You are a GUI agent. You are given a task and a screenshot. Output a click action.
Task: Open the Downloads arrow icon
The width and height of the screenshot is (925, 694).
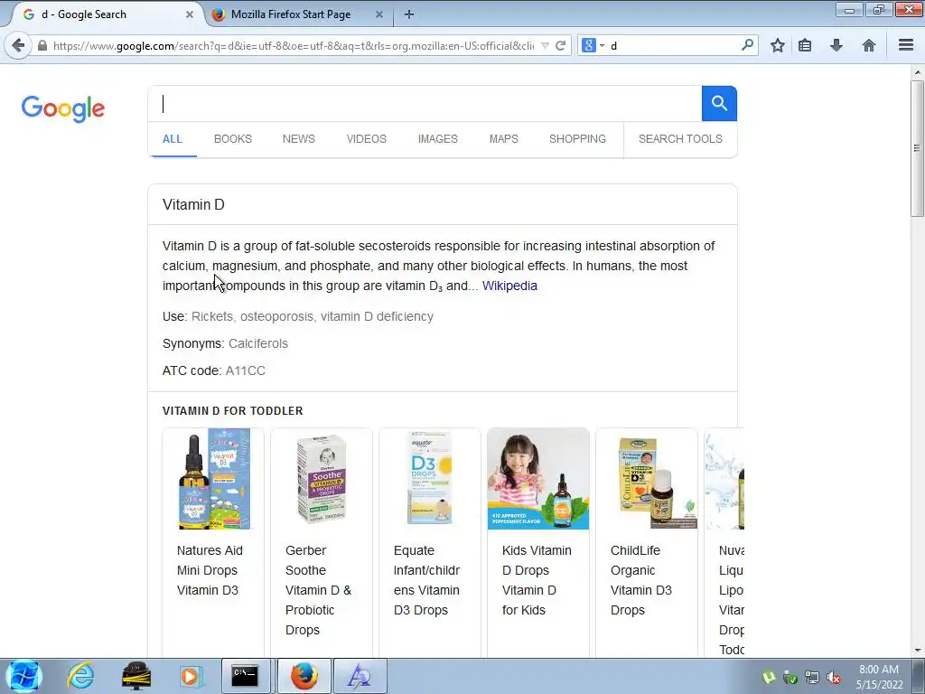pyautogui.click(x=836, y=45)
